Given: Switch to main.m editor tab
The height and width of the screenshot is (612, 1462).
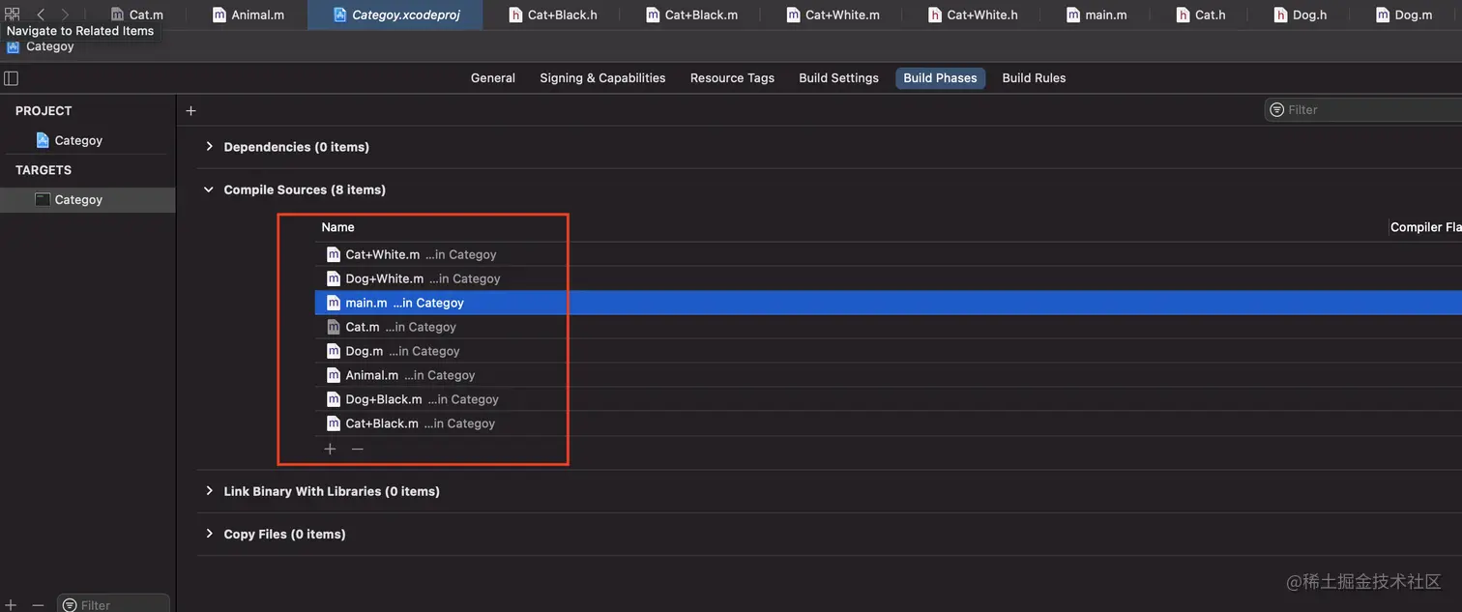Looking at the screenshot, I should point(1096,15).
